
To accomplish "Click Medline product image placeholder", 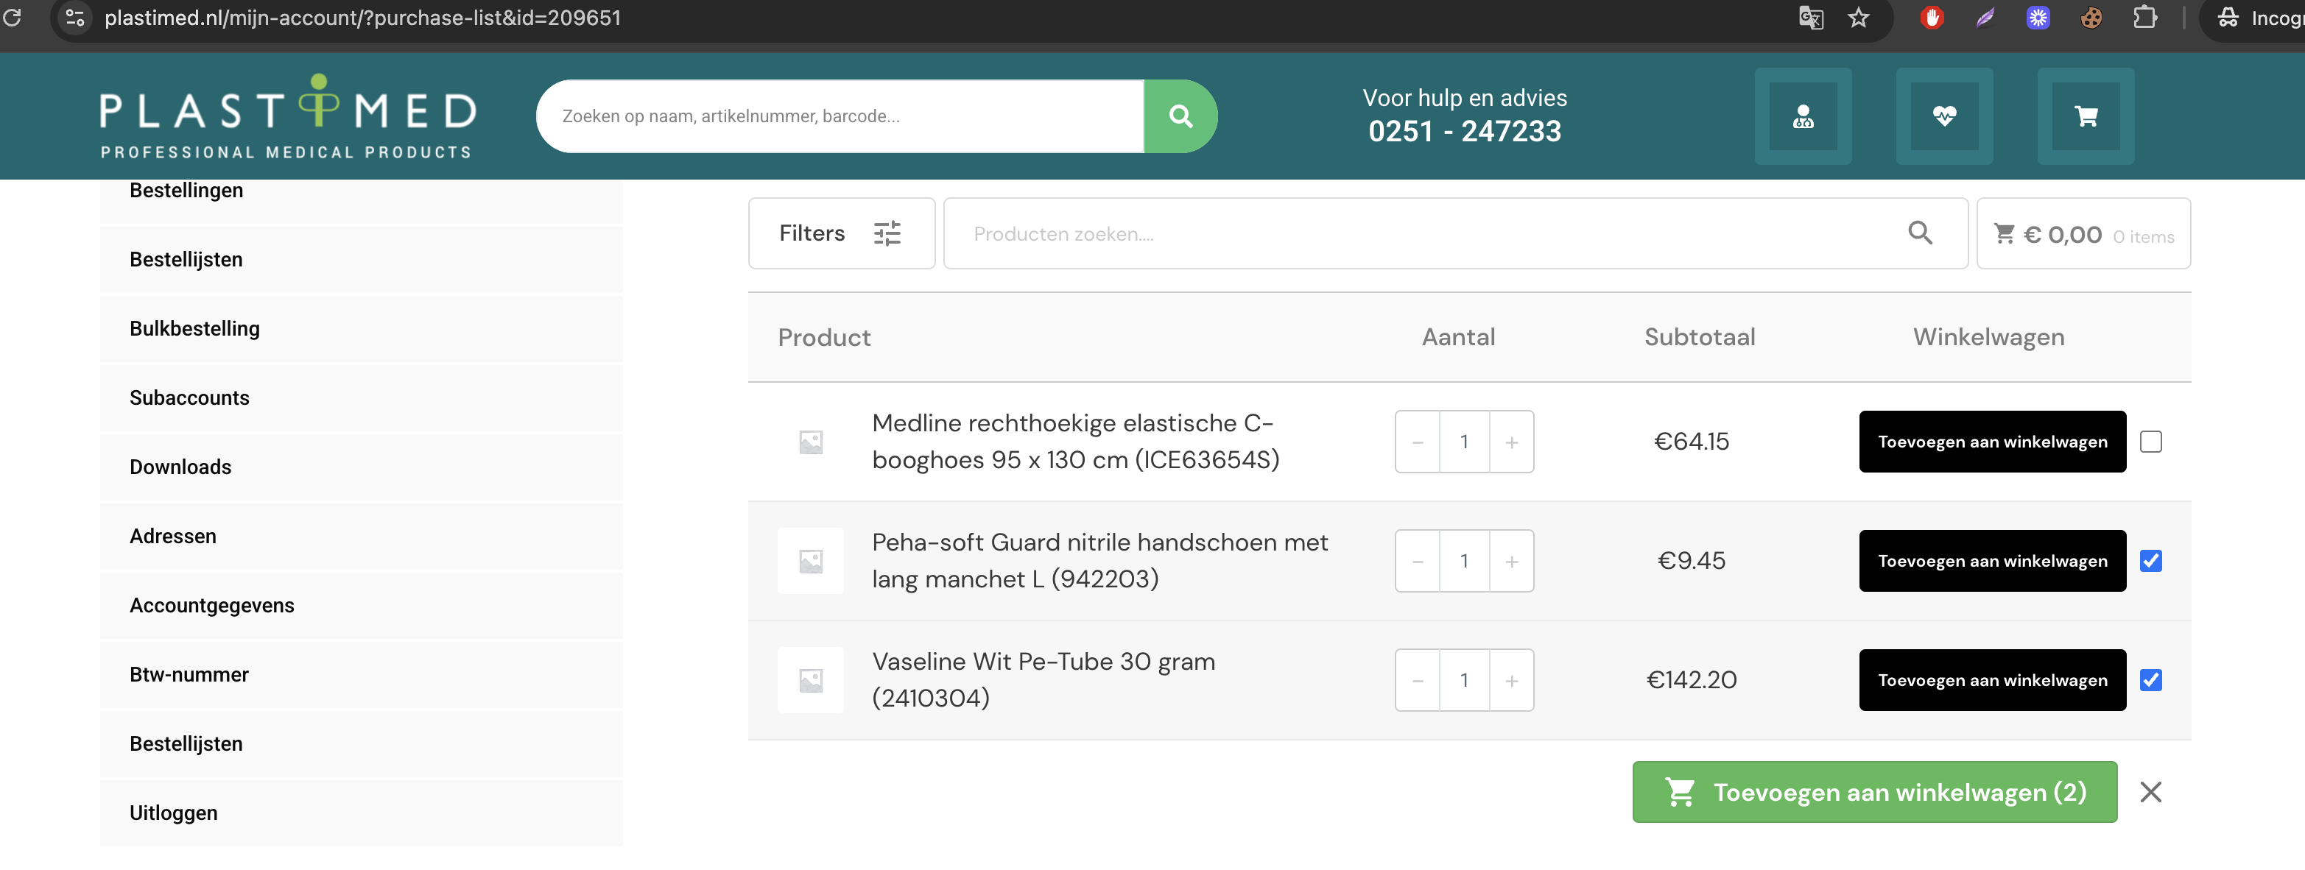I will tap(811, 442).
